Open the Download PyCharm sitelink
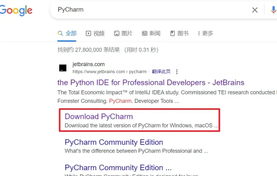Screen dimensions: 277x176 [99, 117]
